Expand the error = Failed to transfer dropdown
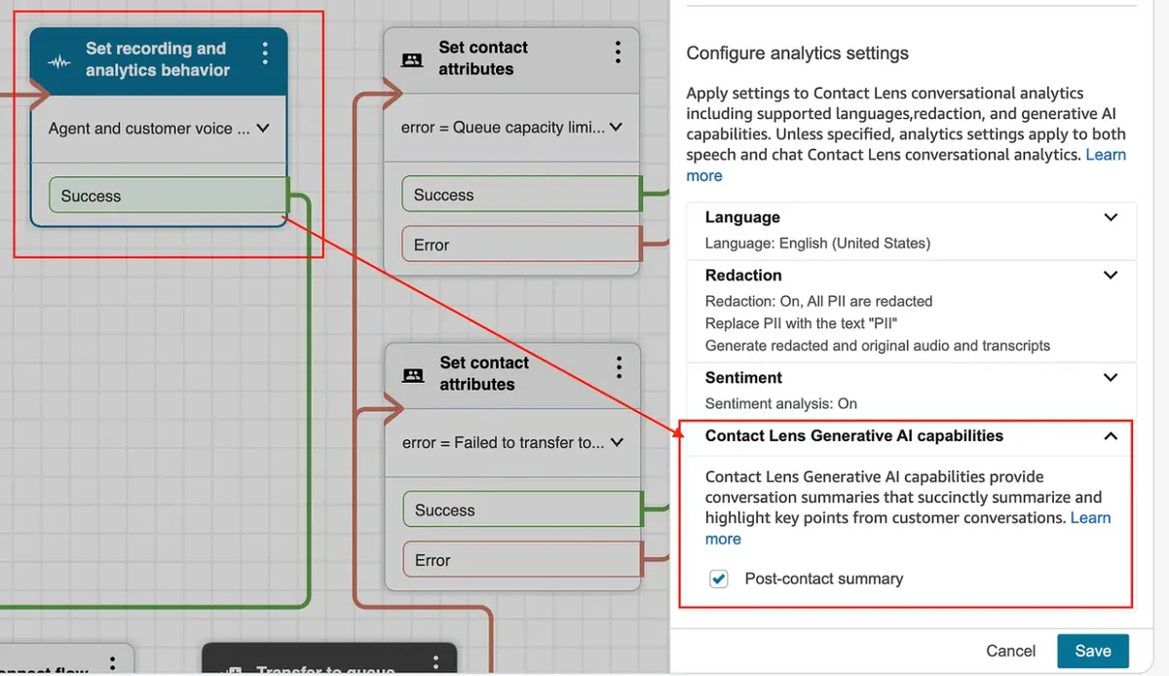Screen dimensions: 1169x676 click(615, 442)
